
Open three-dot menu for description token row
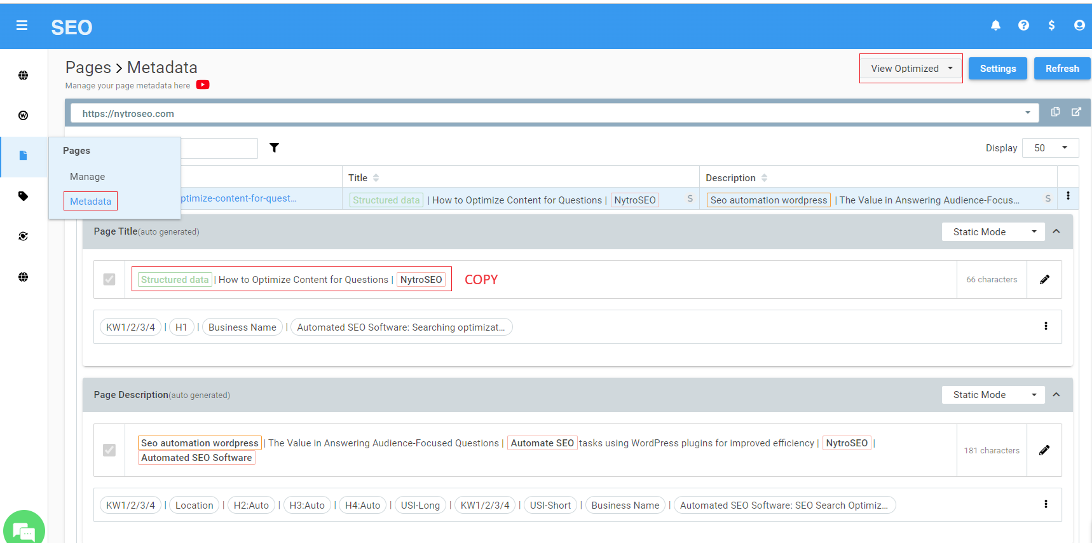1046,504
